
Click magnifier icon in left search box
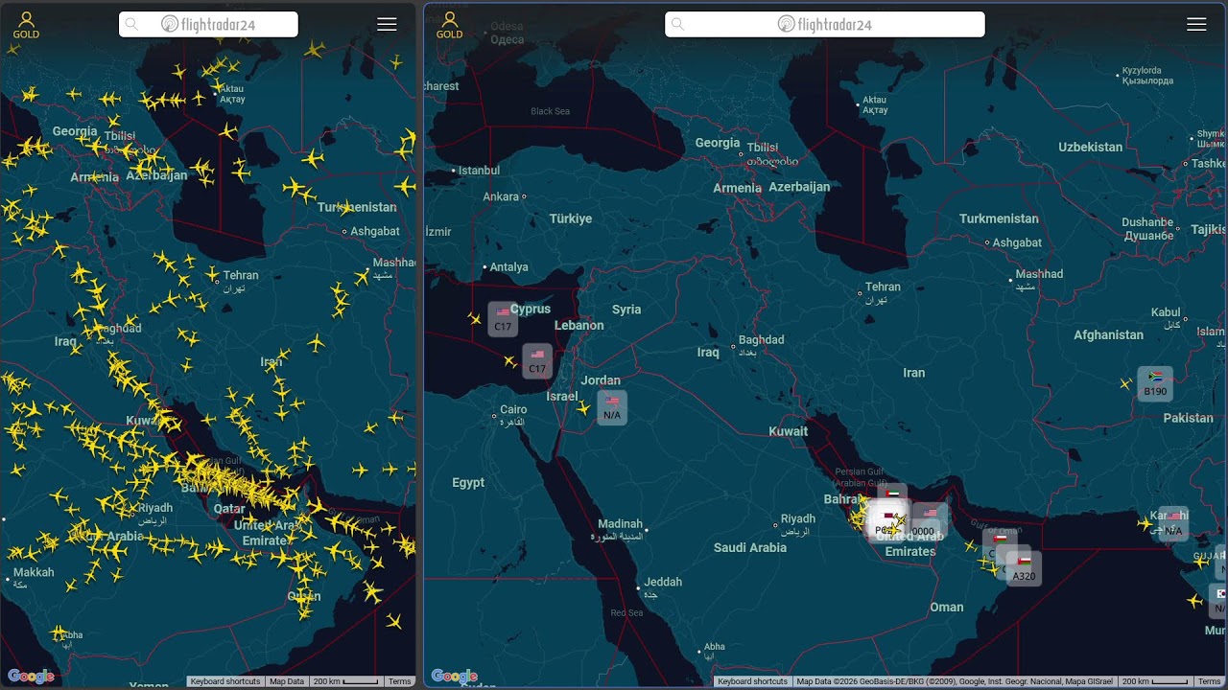[131, 25]
